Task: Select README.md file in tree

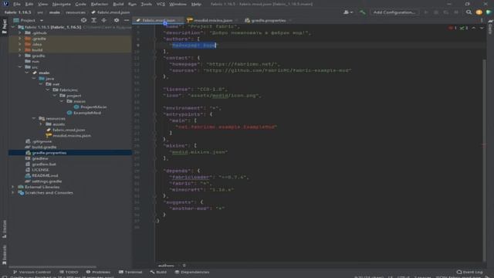Action: tap(45, 175)
